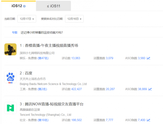
Task: Open ASO trend chart icon for 腾讯NOW直播
Action: click(149, 120)
